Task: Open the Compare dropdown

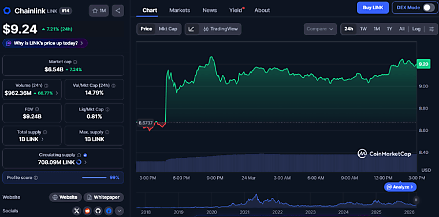Action: [320, 29]
